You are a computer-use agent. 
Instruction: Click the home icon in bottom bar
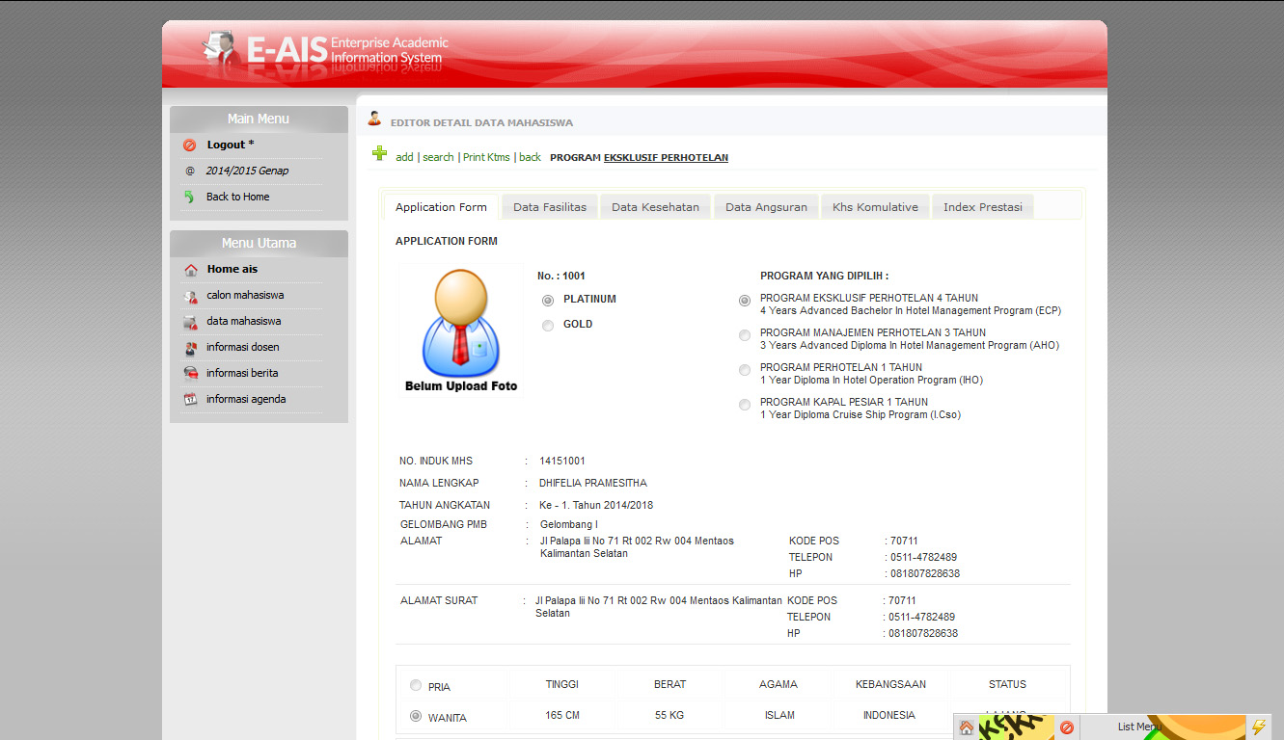click(966, 727)
